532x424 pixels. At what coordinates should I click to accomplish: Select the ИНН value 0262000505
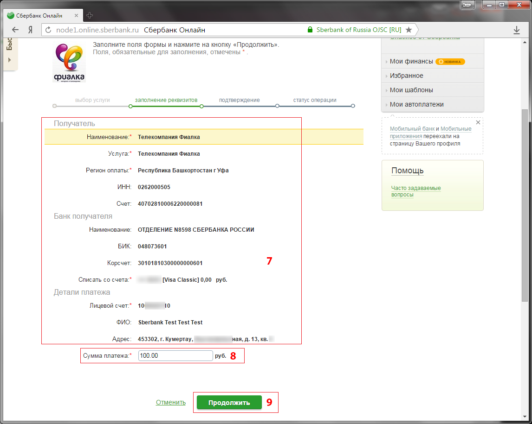[154, 187]
